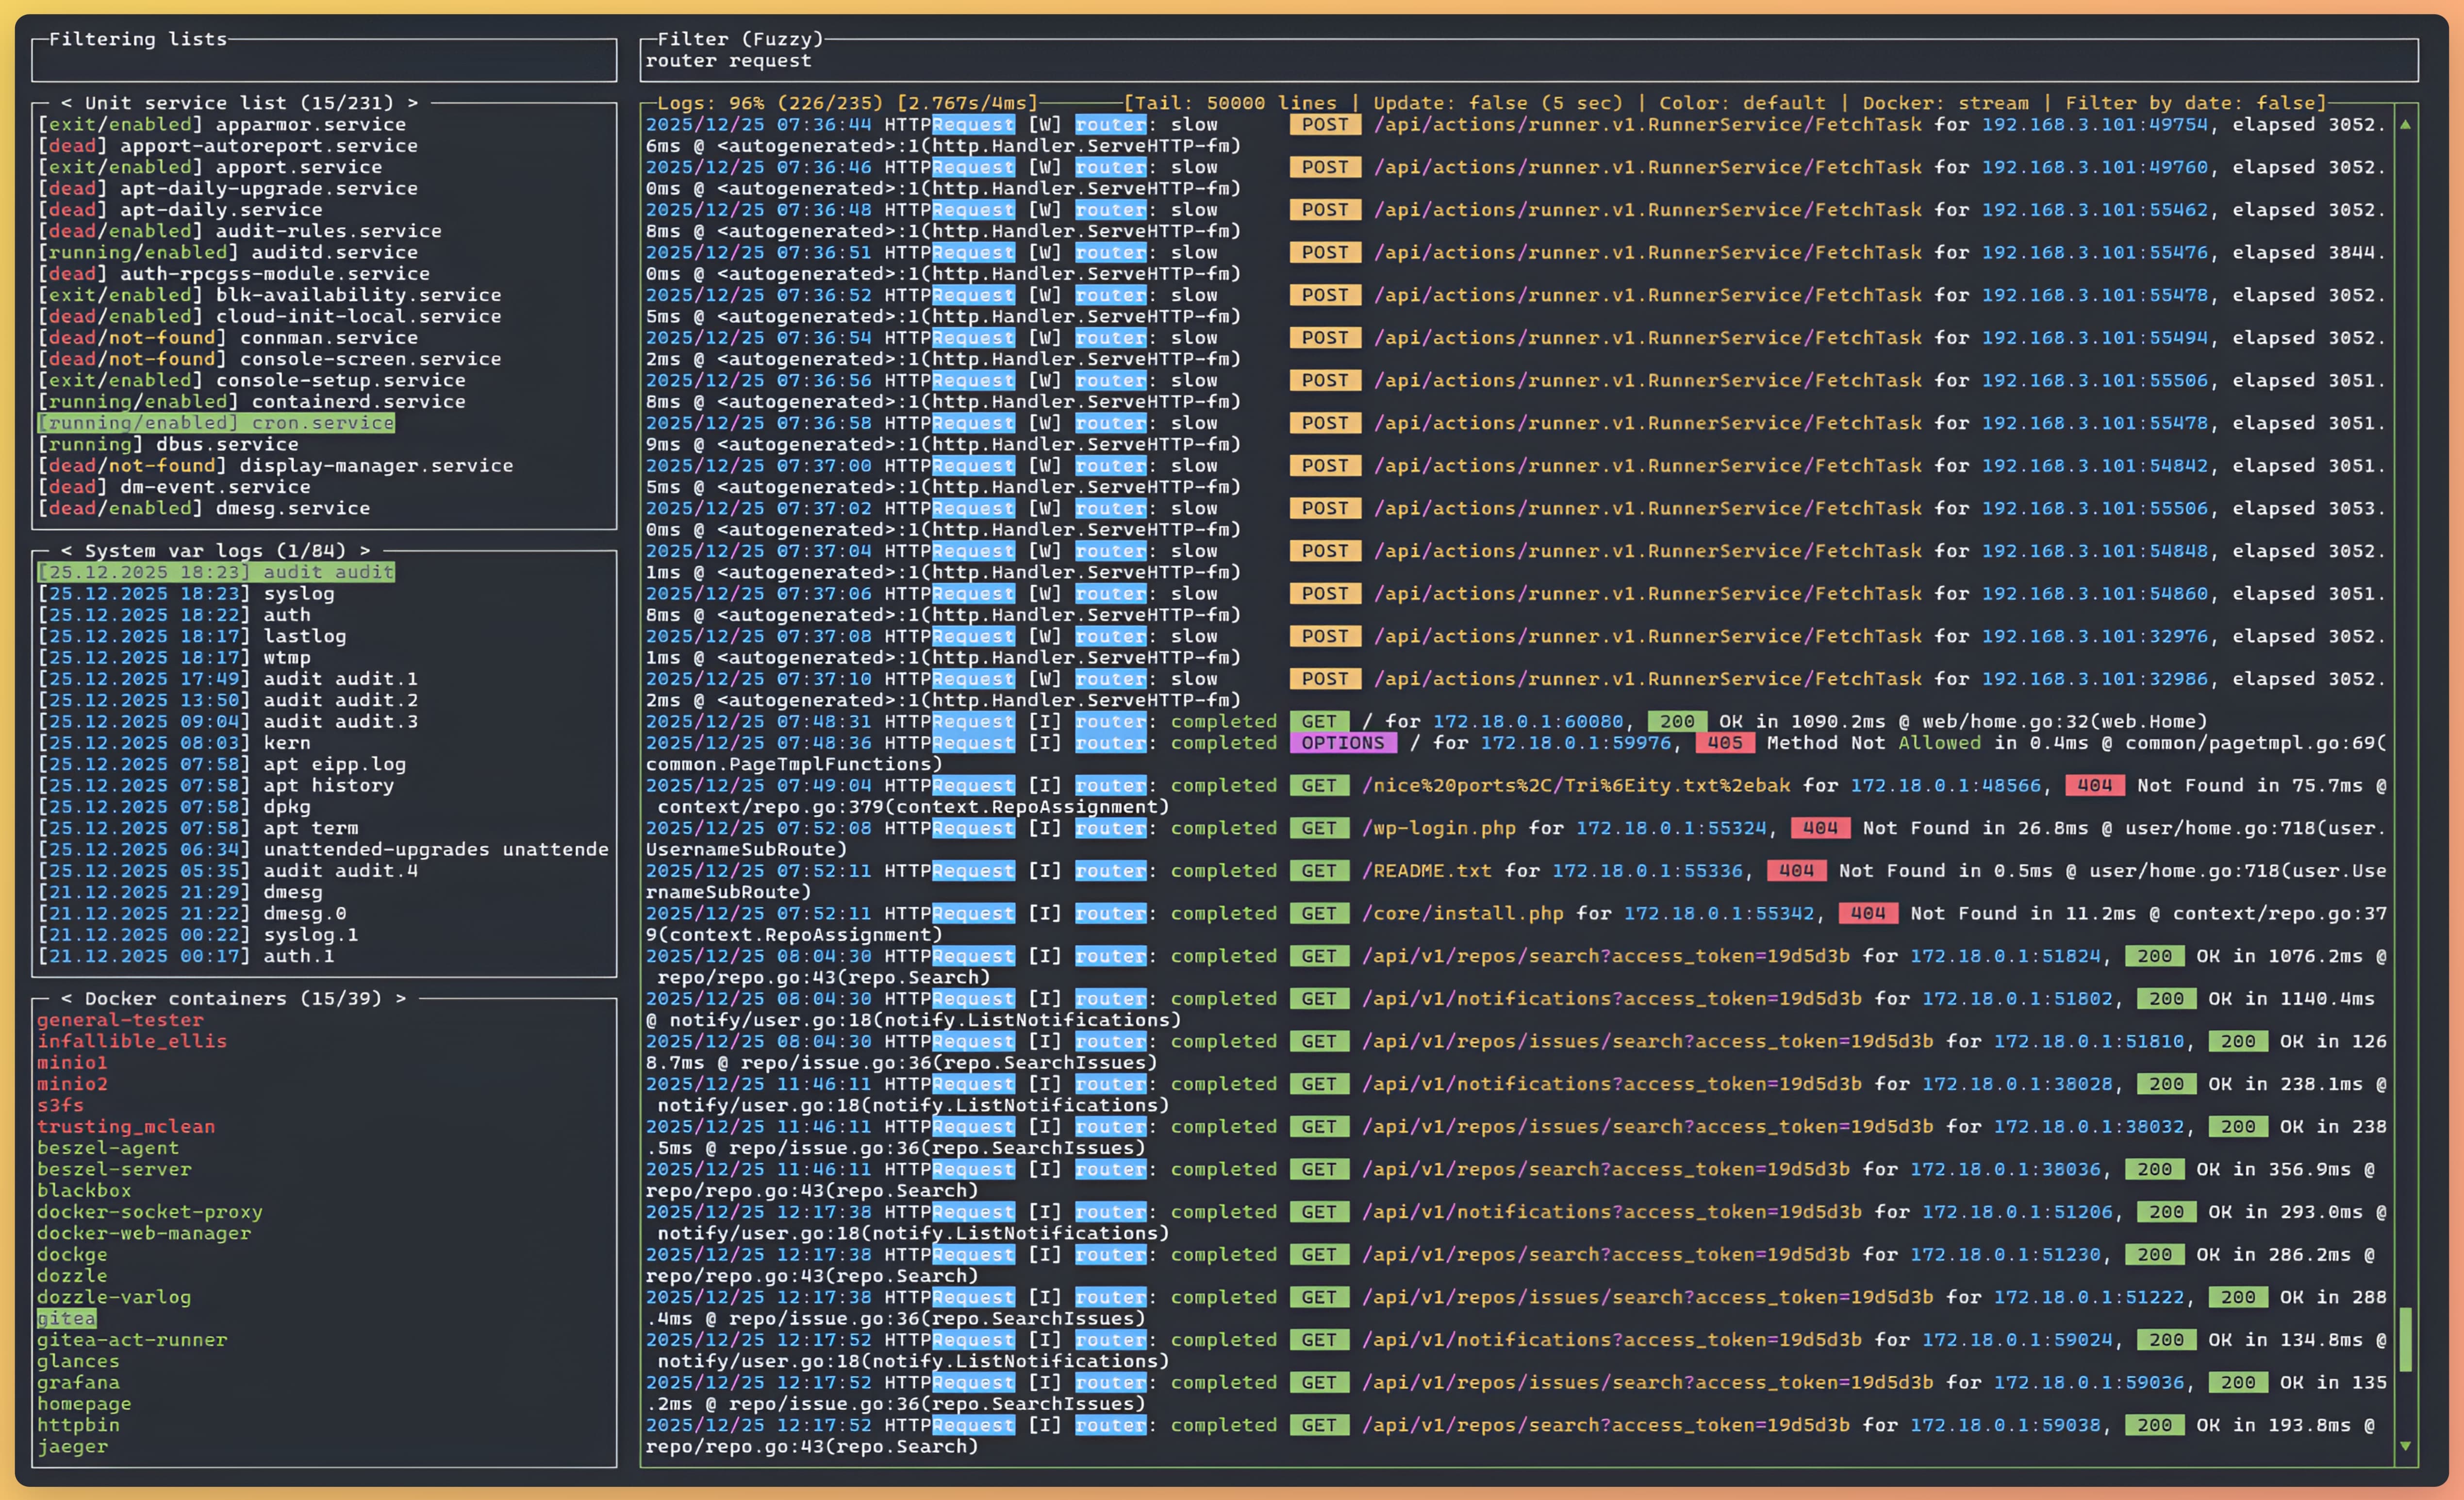Select console-screen.service unit
Screen dimensions: 2464x1500
pos(270,359)
